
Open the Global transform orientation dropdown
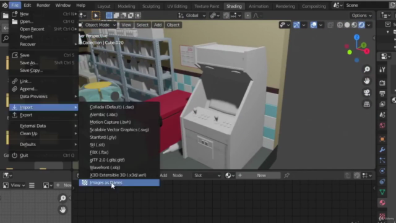point(192,15)
